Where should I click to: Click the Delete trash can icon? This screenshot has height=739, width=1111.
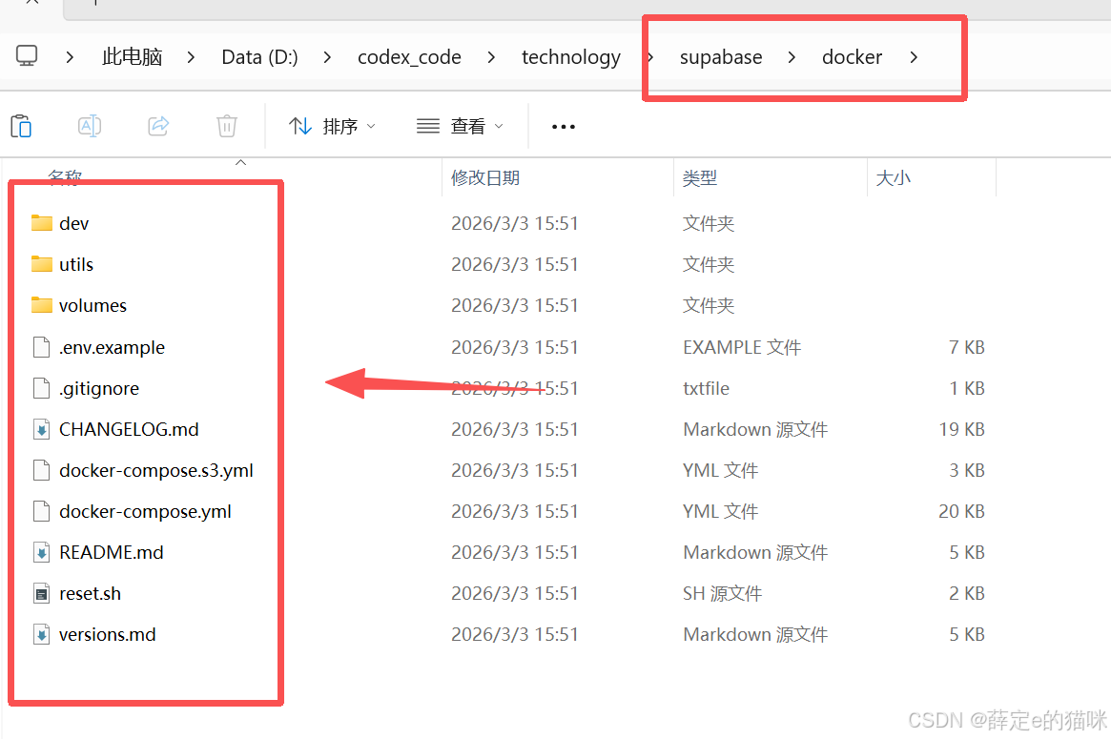click(227, 126)
